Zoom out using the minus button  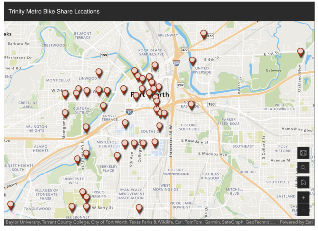click(x=303, y=210)
